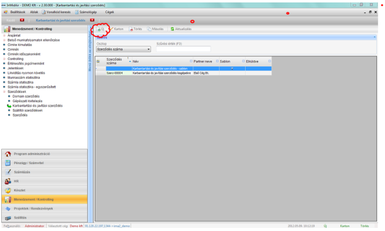Open Címke kimutatás in tree
This screenshot has width=385, height=231.
(x=20, y=45)
